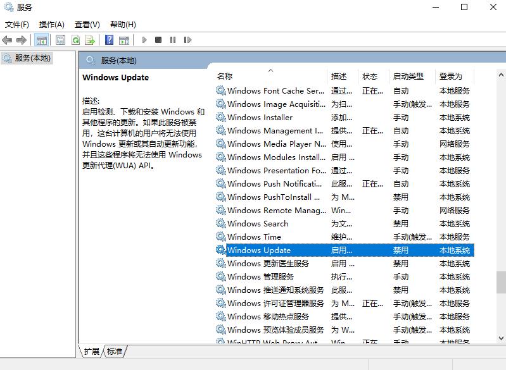Click the Start Service play icon
This screenshot has width=506, height=370.
pyautogui.click(x=144, y=40)
